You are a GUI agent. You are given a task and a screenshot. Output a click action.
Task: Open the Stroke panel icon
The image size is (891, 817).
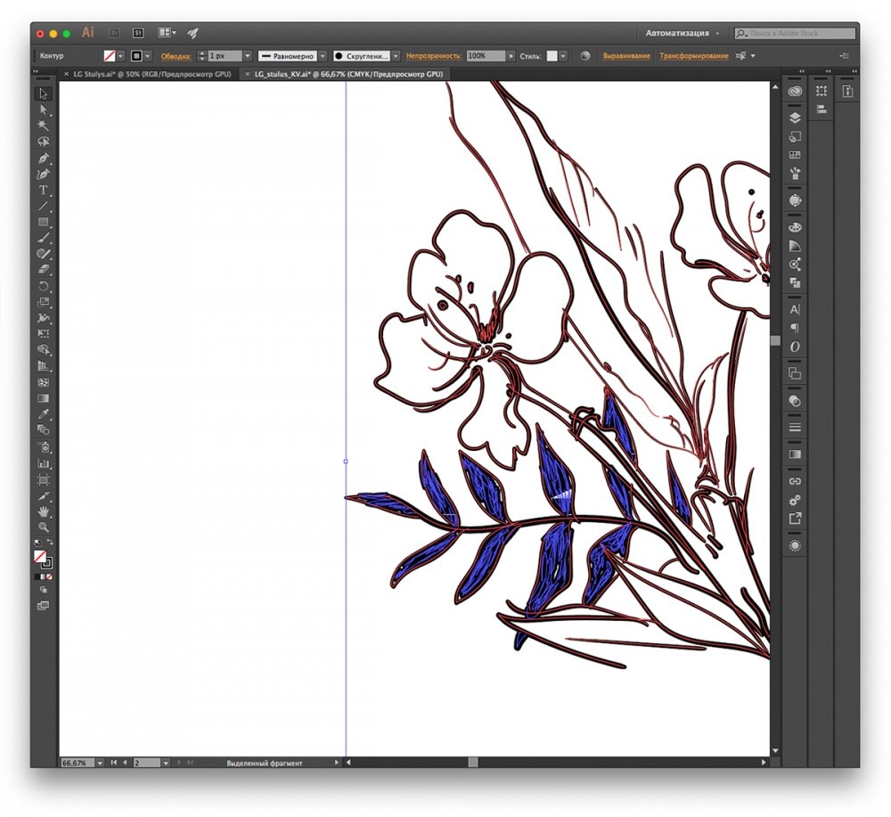[x=795, y=427]
